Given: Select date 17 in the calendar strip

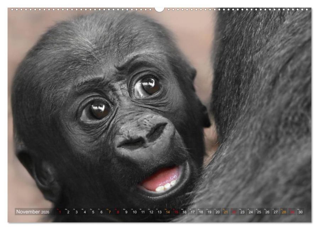Looking at the screenshot, I should pos(193,212).
